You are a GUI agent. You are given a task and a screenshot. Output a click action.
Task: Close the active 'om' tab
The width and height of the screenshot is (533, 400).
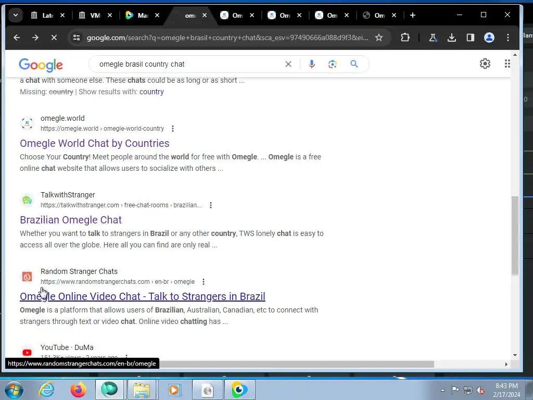click(x=204, y=15)
